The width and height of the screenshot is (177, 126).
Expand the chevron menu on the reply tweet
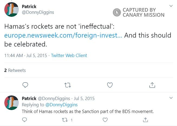pos(171,98)
